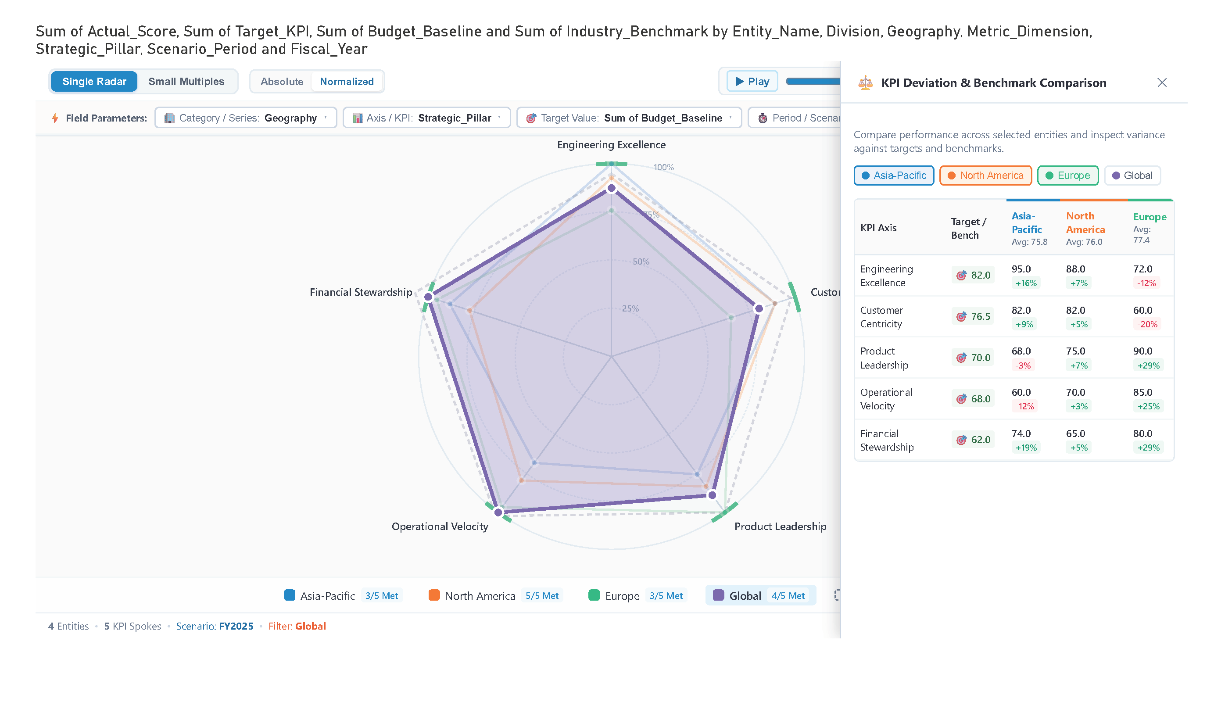Click the Axis / KPI chart icon
The height and width of the screenshot is (702, 1214).
(357, 118)
